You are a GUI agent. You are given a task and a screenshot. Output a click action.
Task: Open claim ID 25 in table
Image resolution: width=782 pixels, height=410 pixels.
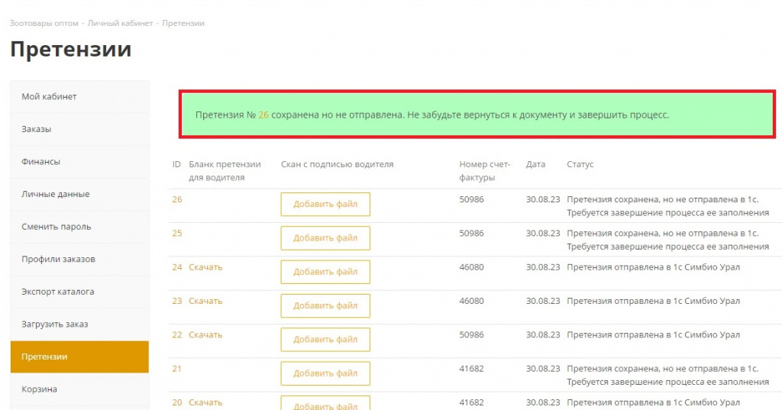[x=177, y=233]
